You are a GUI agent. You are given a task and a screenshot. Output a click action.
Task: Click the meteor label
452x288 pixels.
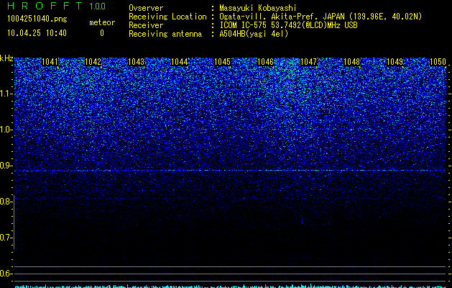tap(102, 22)
